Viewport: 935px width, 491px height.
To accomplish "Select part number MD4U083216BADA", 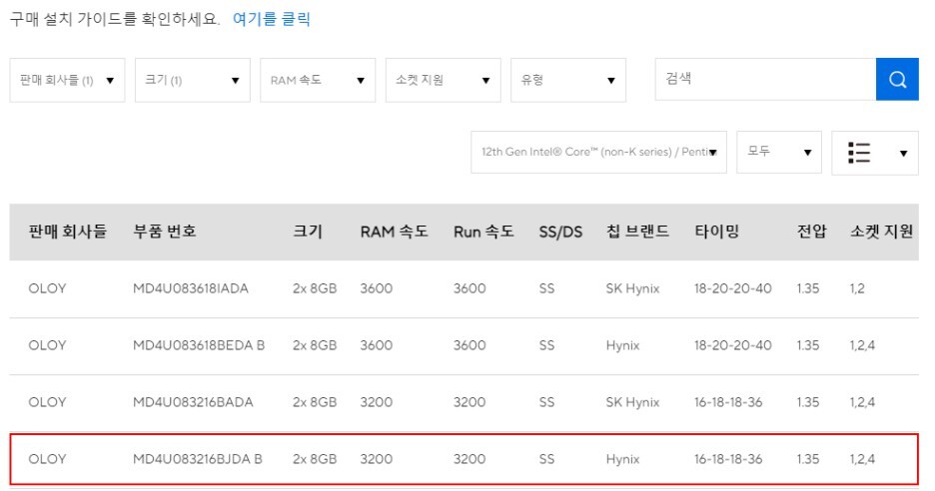I will click(x=193, y=402).
